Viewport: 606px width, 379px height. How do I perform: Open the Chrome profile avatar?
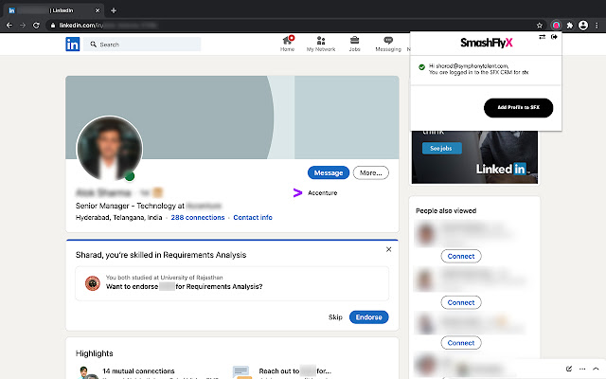(x=583, y=26)
